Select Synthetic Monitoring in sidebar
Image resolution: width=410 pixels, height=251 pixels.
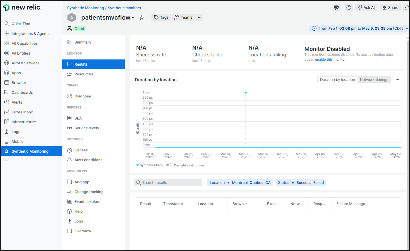pyautogui.click(x=31, y=151)
